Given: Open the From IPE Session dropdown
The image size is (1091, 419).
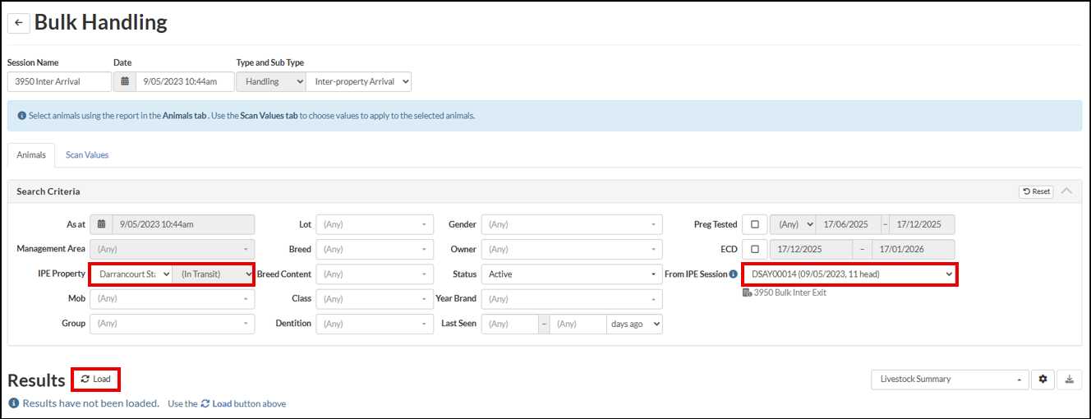Looking at the screenshot, I should coord(849,274).
